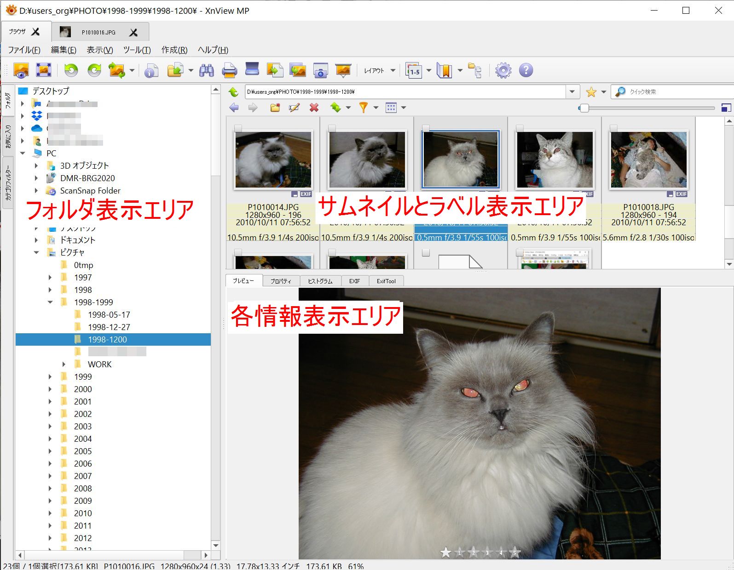Viewport: 734px width, 570px height.
Task: Adjust the thumbnail size slider handle
Action: point(584,108)
